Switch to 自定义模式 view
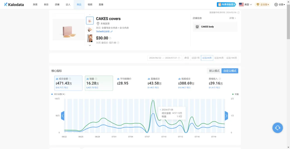Image resolution: width=290 pixels, height=149 pixels. (x=230, y=71)
